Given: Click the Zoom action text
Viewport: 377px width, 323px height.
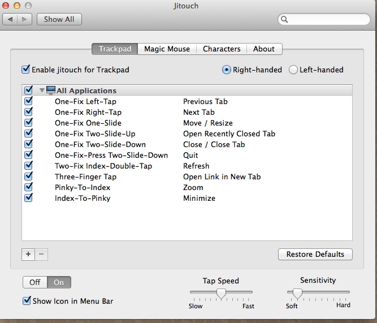Looking at the screenshot, I should pyautogui.click(x=193, y=187).
